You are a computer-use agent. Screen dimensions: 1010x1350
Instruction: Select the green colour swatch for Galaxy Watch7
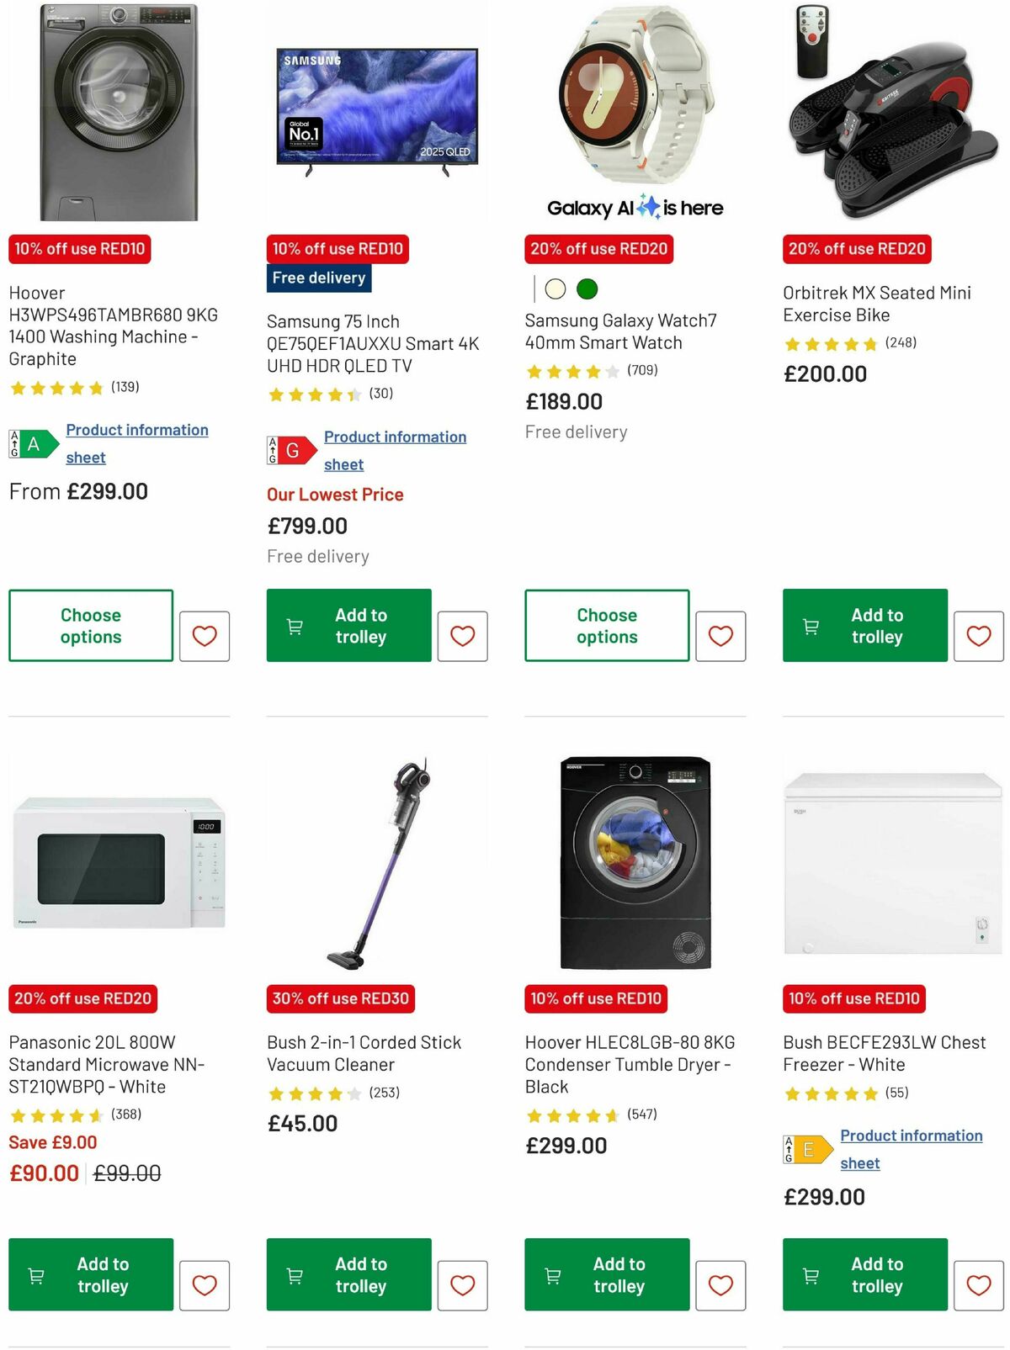coord(587,289)
